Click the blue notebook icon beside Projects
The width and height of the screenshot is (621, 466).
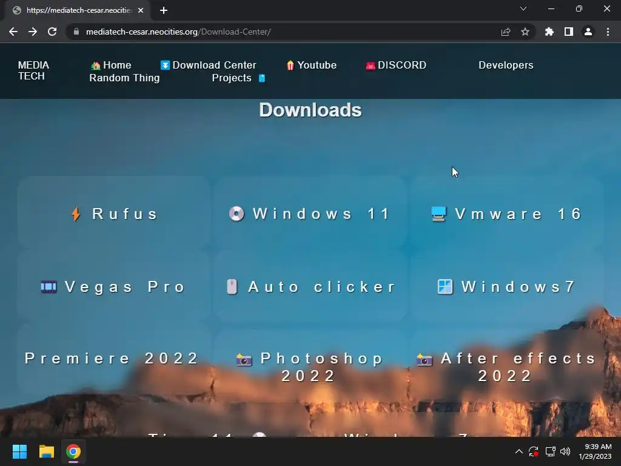click(x=262, y=78)
